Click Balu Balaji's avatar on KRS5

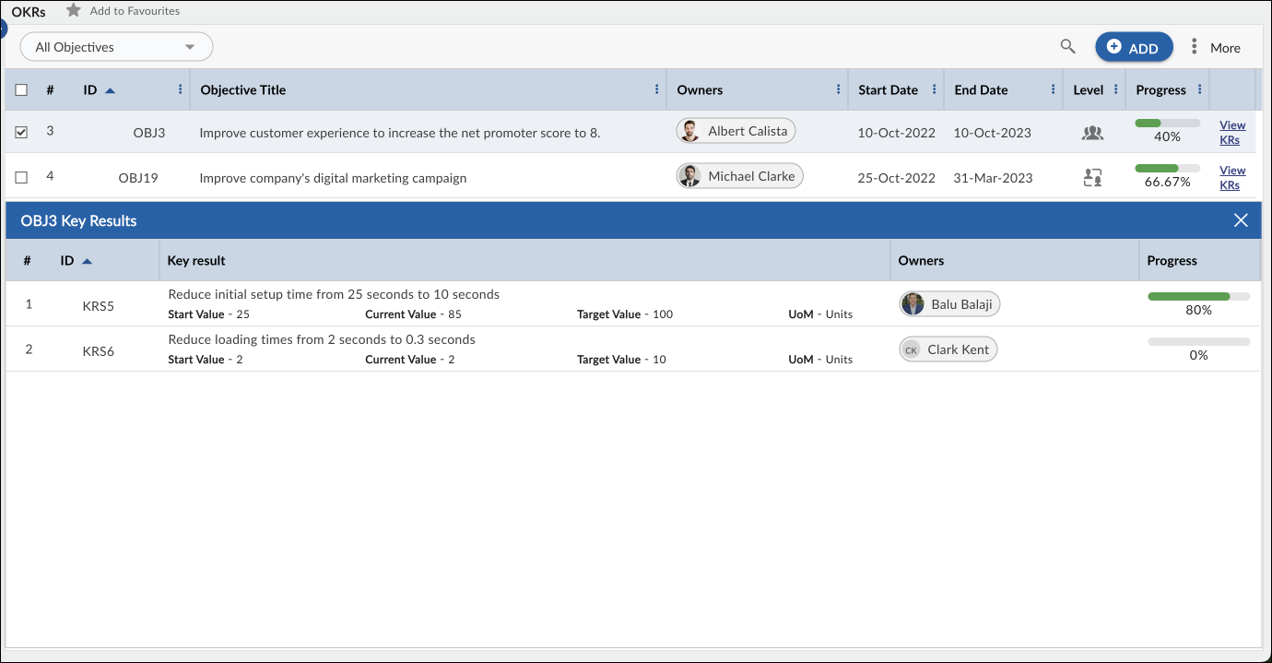coord(913,303)
